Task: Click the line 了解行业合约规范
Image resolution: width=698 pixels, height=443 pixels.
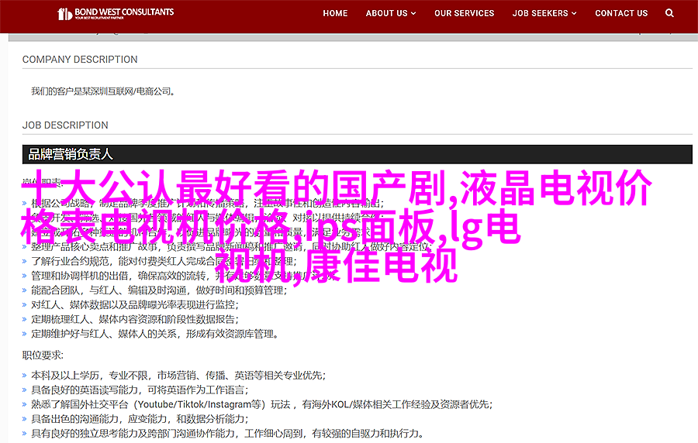Action: point(164,261)
